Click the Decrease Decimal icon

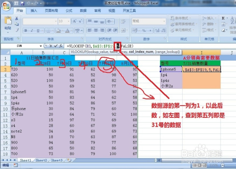[163, 31]
